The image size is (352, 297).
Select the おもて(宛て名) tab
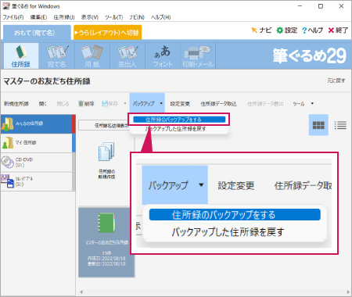[x=37, y=33]
